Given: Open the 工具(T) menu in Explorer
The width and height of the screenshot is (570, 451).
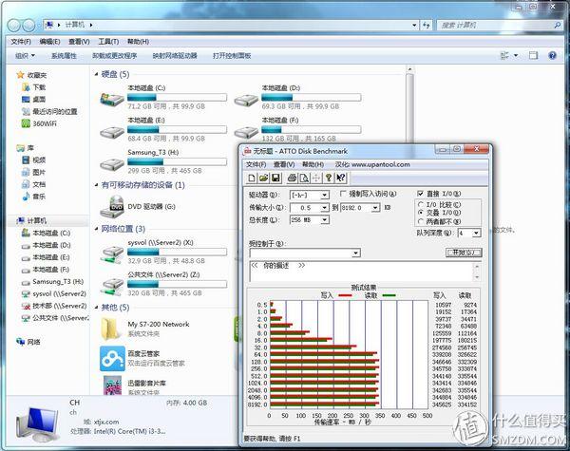Looking at the screenshot, I should [108, 42].
